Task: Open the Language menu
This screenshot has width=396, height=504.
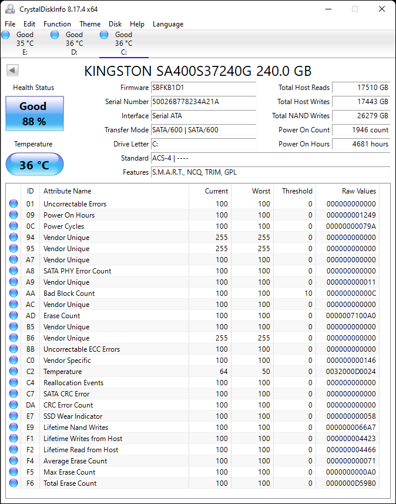Action: (x=168, y=24)
